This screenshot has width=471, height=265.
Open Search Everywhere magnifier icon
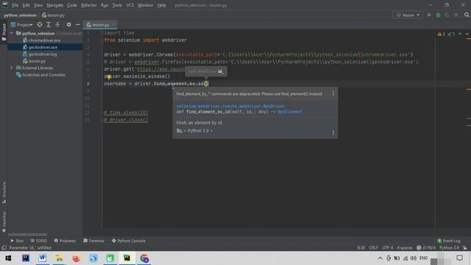[467, 15]
